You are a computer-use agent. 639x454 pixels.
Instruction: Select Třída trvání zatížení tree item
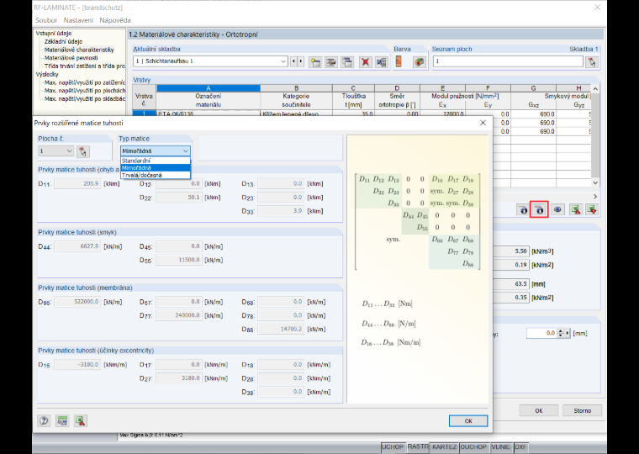tap(85, 66)
